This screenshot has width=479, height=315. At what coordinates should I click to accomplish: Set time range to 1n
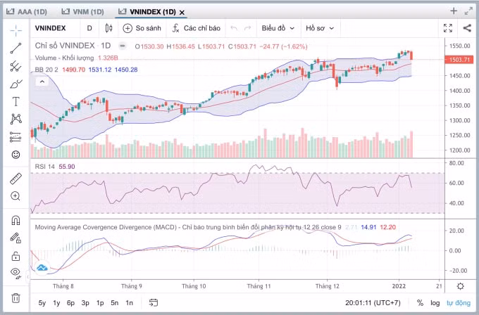click(x=129, y=303)
